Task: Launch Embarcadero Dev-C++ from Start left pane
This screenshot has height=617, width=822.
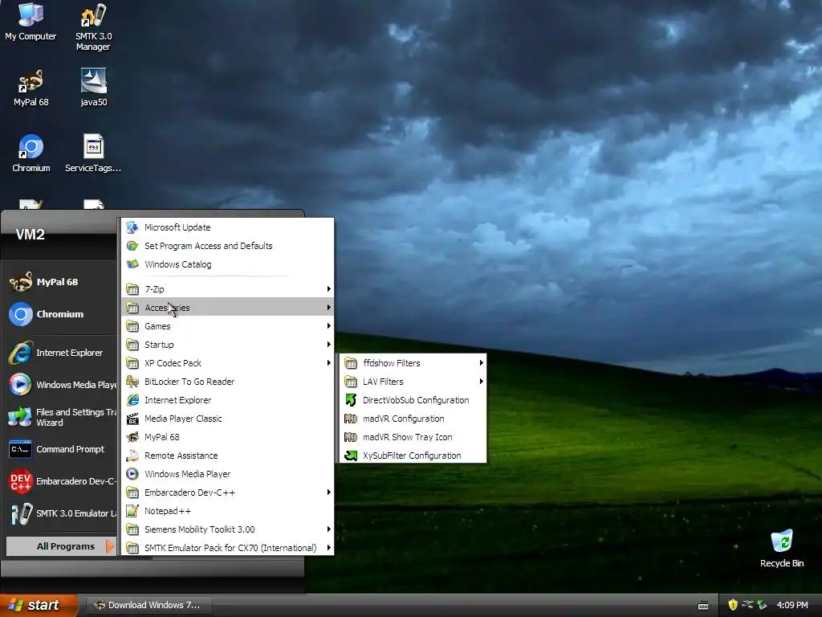Action: [61, 481]
